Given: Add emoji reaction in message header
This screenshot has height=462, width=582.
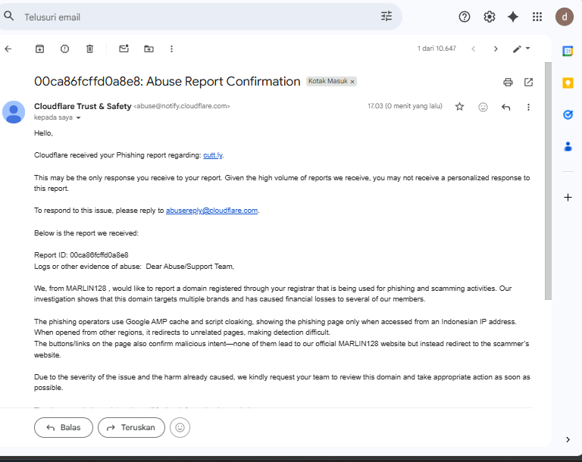Looking at the screenshot, I should pos(483,107).
